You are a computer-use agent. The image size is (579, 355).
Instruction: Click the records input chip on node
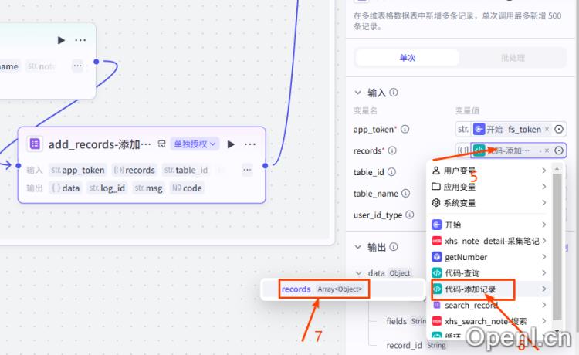click(x=134, y=170)
